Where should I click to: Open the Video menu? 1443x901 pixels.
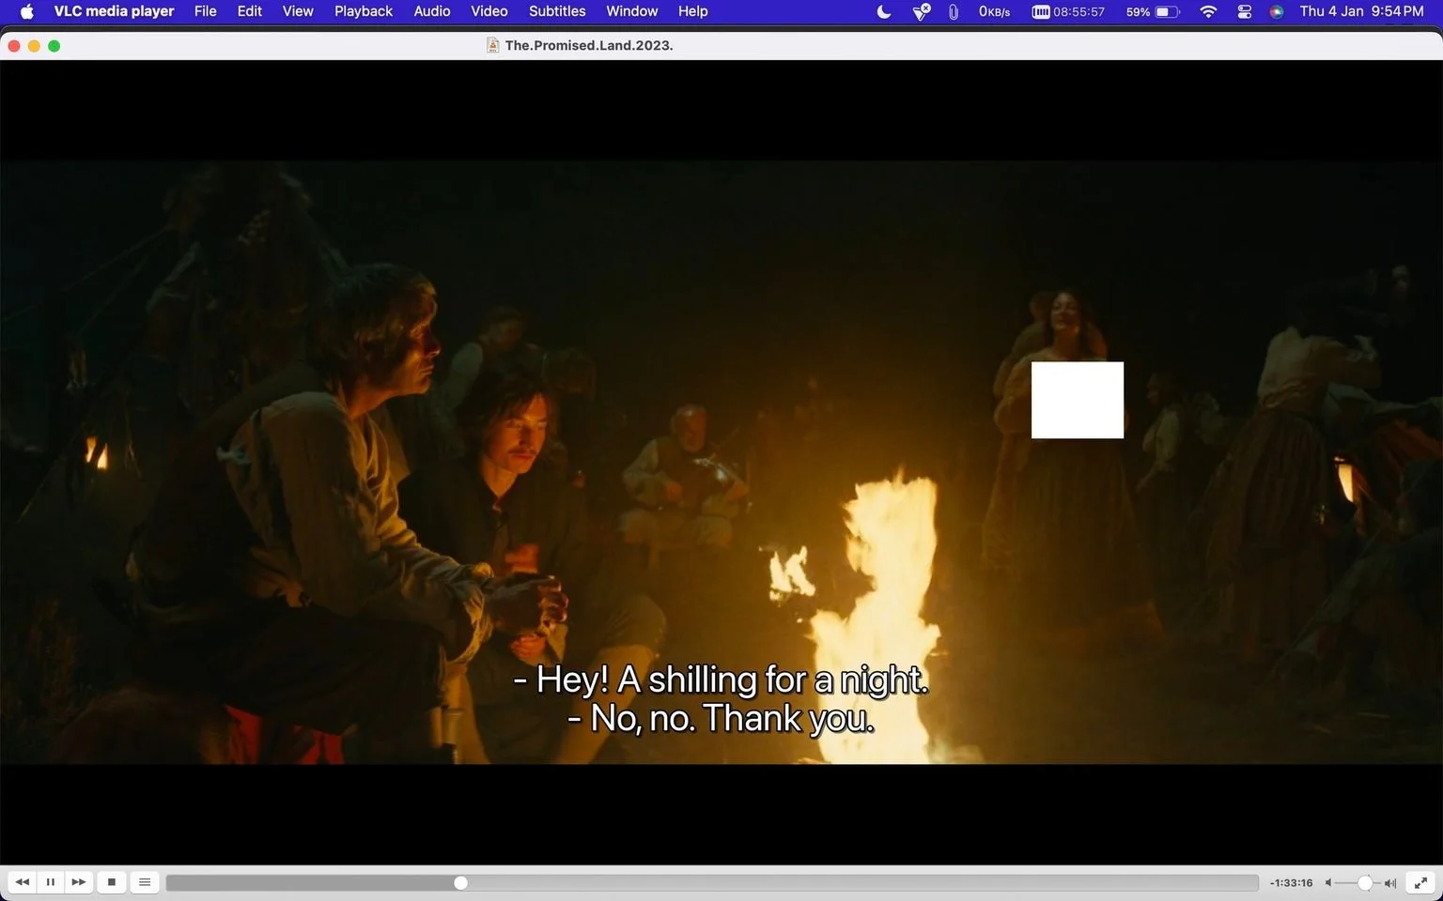489,11
